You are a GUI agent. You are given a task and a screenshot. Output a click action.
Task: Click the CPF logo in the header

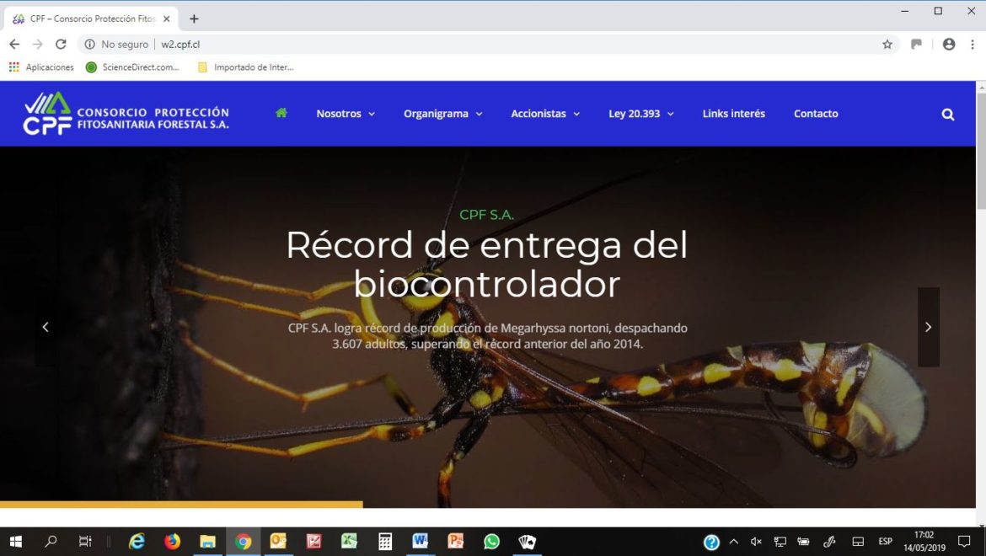[126, 114]
